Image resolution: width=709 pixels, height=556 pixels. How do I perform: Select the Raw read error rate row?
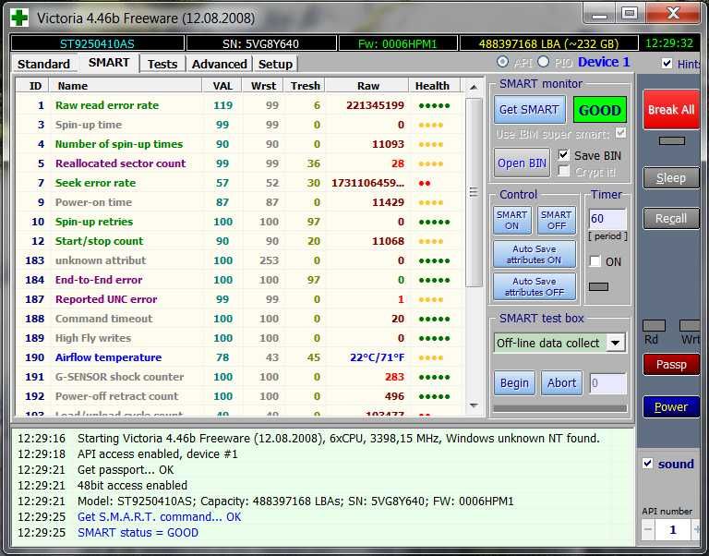tap(240, 105)
